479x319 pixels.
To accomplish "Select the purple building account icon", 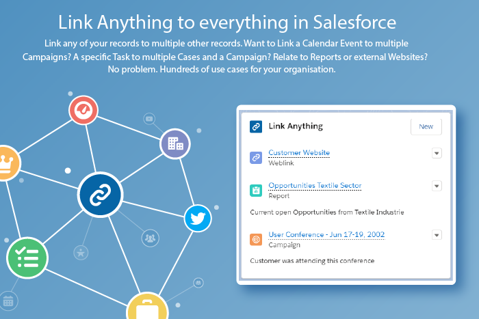I will point(175,143).
